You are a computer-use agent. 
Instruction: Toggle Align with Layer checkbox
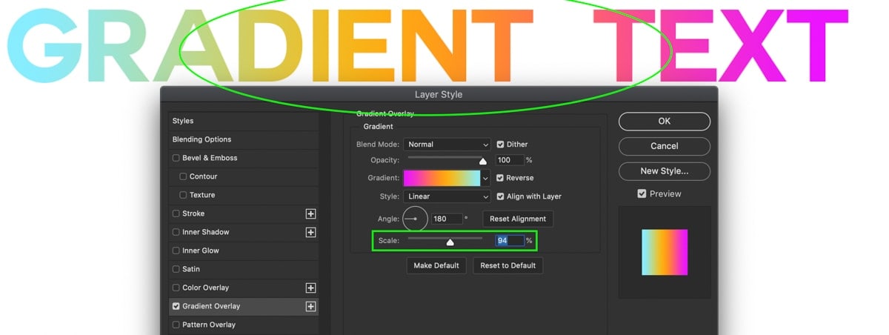point(500,196)
